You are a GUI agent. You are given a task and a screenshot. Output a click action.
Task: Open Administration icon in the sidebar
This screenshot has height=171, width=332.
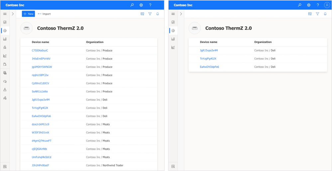[5, 89]
